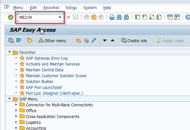190x130 pixels.
Task: Open the Extras menu
Action: [71, 8]
